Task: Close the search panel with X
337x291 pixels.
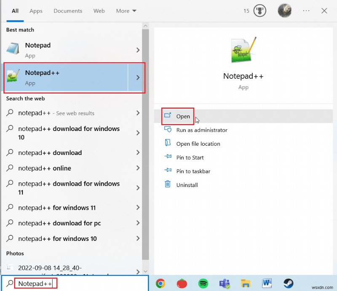Action: [324, 11]
